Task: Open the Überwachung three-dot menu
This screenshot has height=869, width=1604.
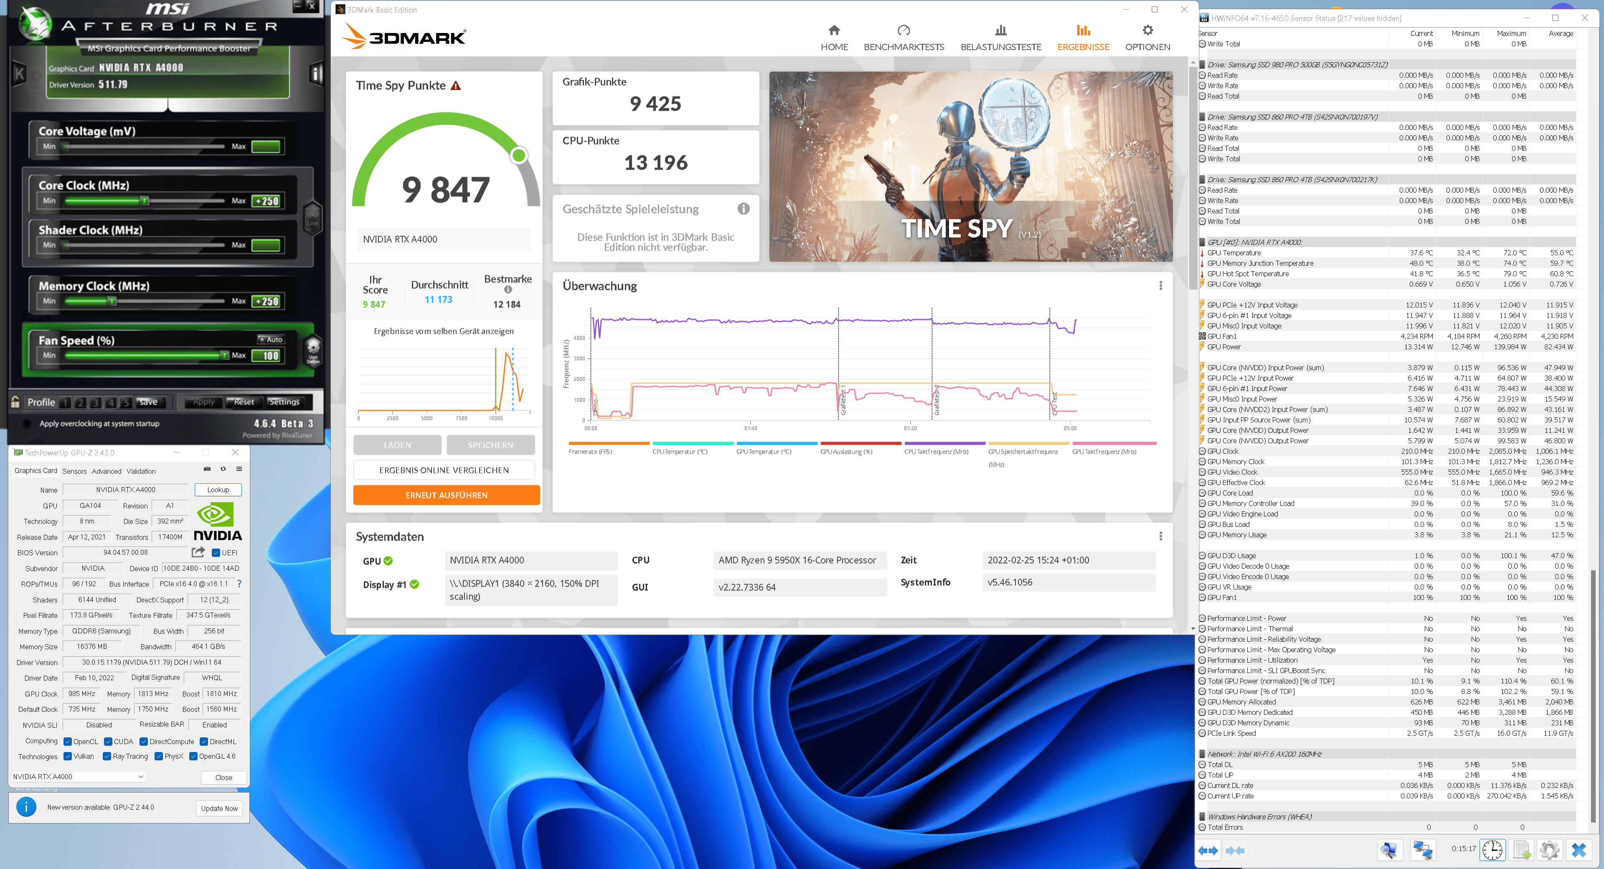Action: [1161, 285]
